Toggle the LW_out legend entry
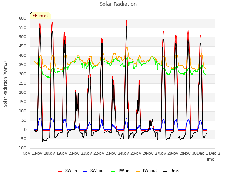The width and height of the screenshot is (237, 178). click(146, 171)
